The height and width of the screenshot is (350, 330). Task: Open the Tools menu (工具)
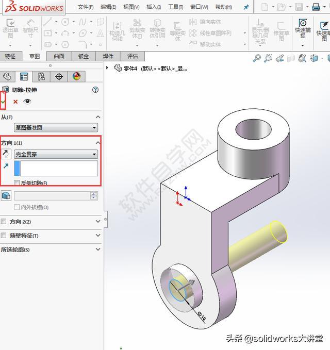point(175,7)
